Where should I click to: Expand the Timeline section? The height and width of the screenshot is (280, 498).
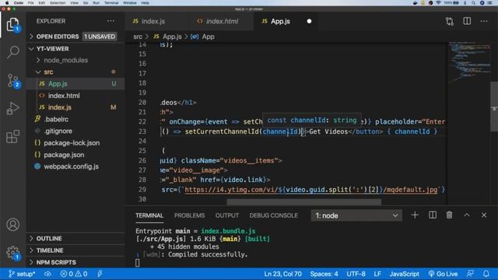coord(75,250)
